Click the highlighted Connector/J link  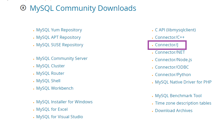[167, 45]
